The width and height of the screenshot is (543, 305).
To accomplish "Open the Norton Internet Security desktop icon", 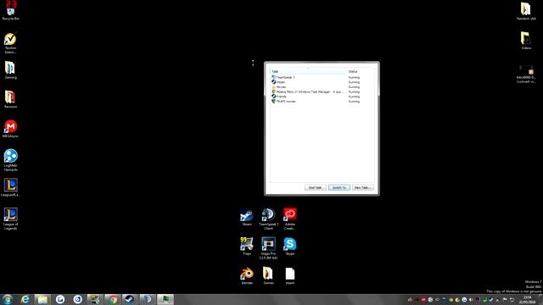I will (10, 43).
